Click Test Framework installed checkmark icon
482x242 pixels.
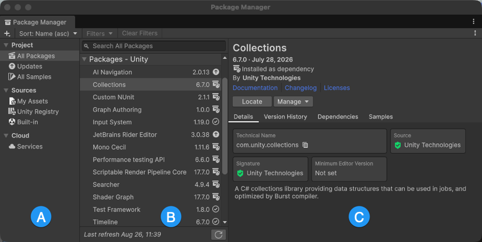[216, 209]
